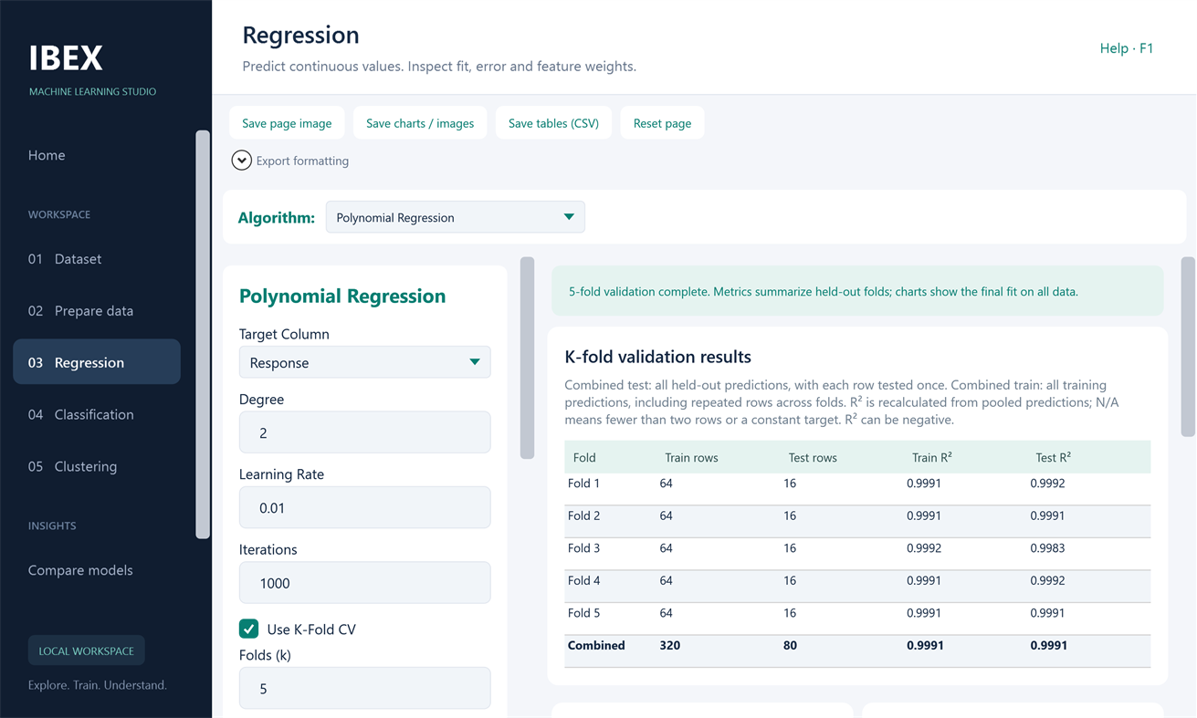Click the Reset page button

coord(662,123)
